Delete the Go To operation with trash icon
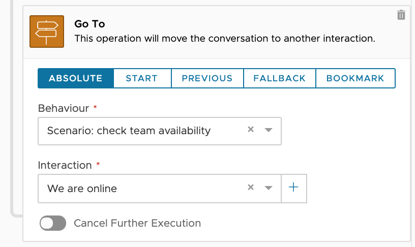Image resolution: width=415 pixels, height=247 pixels. (x=401, y=15)
